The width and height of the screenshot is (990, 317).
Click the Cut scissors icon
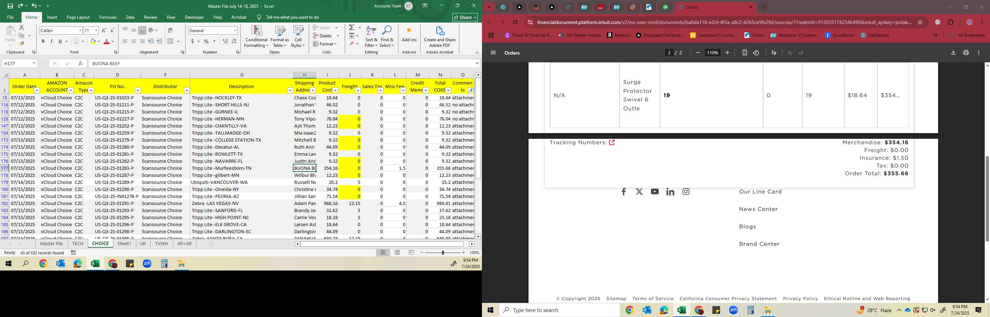click(22, 27)
